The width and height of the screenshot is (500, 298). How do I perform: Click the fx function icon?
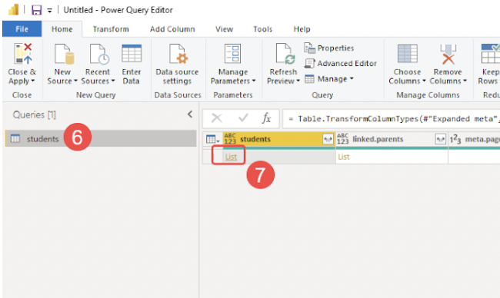(x=266, y=118)
